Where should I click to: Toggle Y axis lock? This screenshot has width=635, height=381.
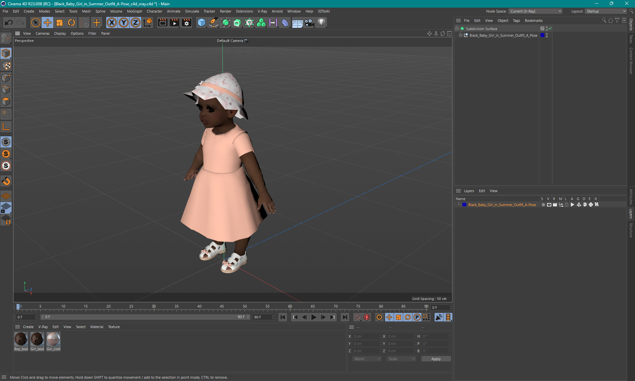click(x=124, y=22)
